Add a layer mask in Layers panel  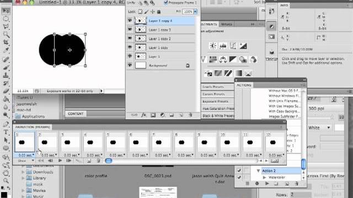[x=153, y=115]
